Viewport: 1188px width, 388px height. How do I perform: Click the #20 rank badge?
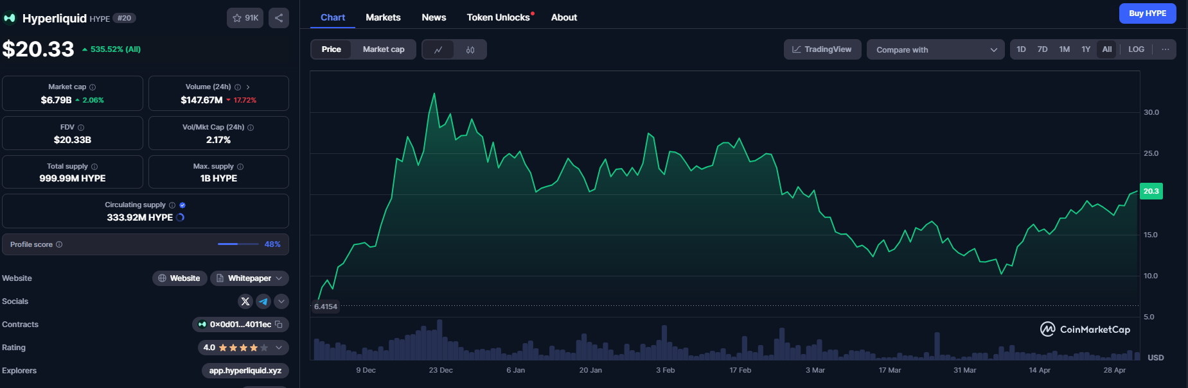coord(124,18)
